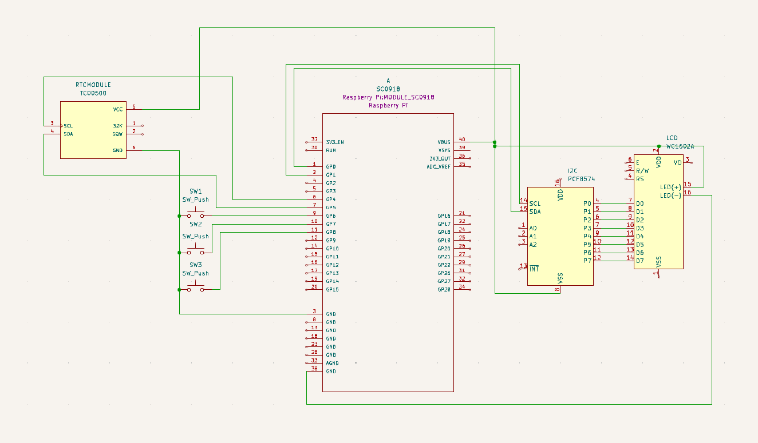Click the Raspberry Pi:MODULE_SC0918 footprint text
This screenshot has width=758, height=443.
pyautogui.click(x=388, y=97)
